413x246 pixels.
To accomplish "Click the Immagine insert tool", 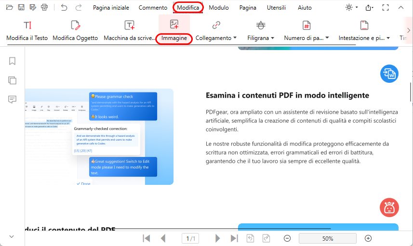I will (x=174, y=30).
